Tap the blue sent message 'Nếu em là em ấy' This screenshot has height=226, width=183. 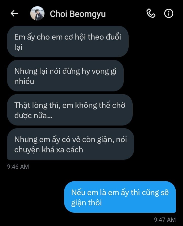120,197
